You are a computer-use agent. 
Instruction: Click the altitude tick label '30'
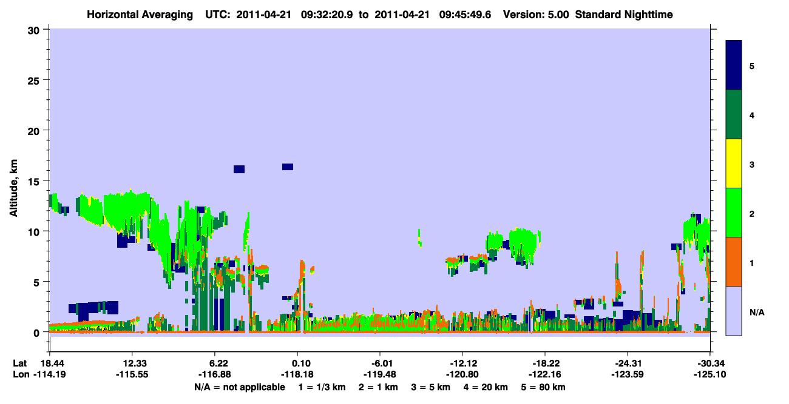35,29
